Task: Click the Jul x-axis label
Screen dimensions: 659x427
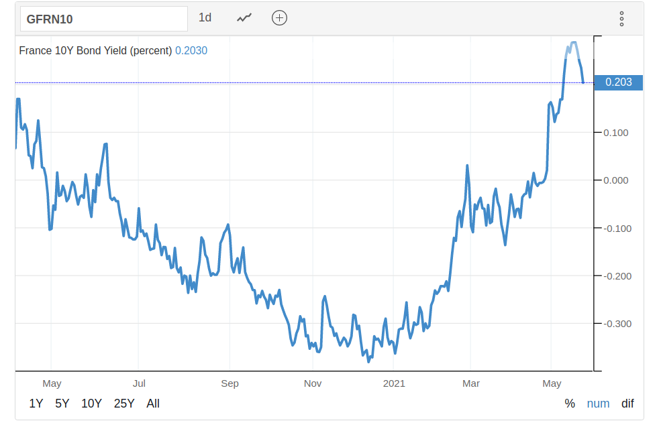Action: 139,383
